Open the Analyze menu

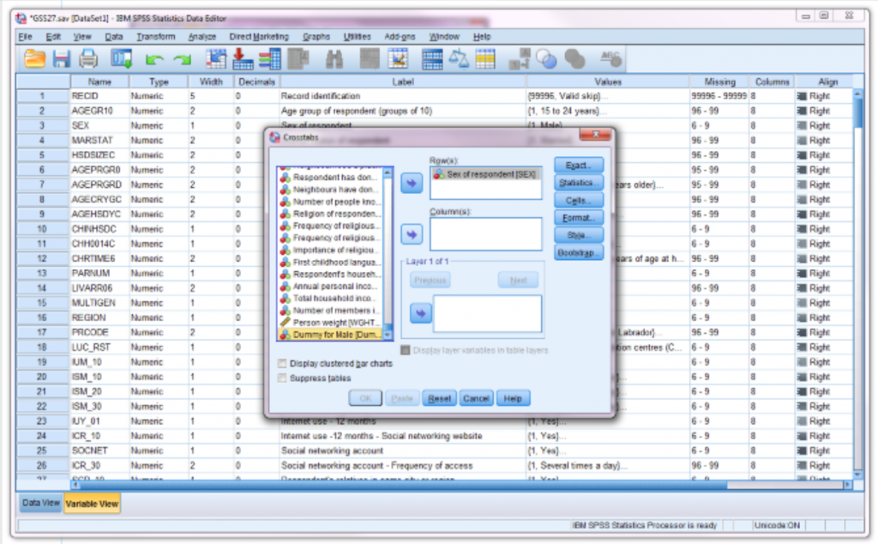point(202,36)
